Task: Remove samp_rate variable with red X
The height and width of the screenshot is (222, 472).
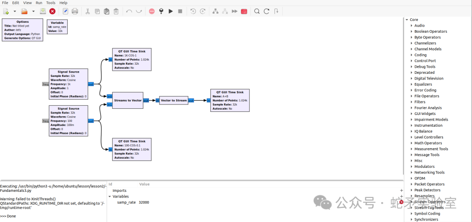Action: tap(401, 202)
